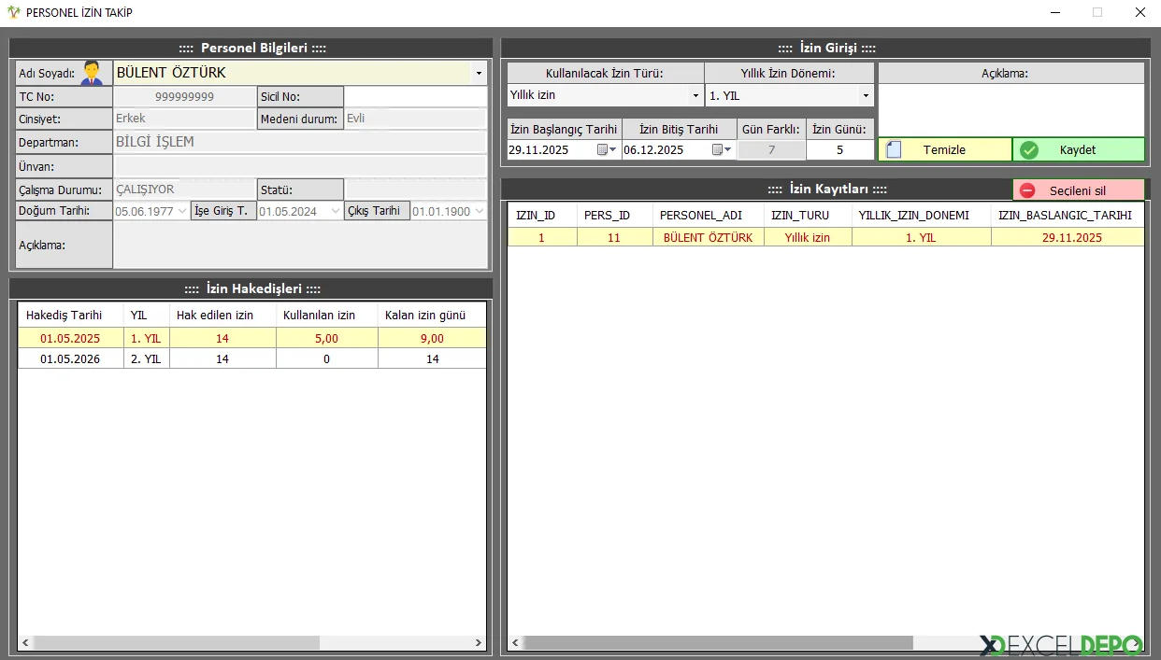
Task: Click the page icon on Temizle
Action: coord(894,149)
